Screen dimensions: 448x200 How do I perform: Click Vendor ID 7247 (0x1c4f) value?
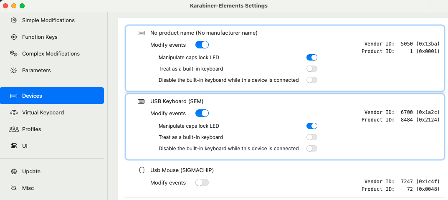point(420,182)
